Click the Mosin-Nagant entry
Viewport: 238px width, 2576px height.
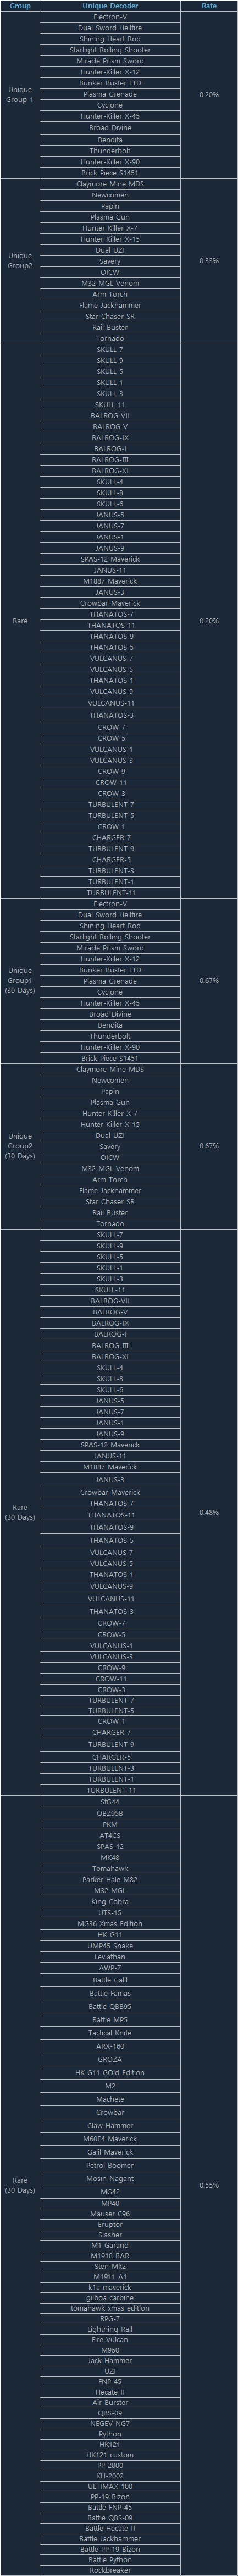109,2178
